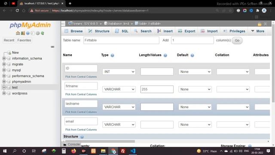Expand the information_schema database node
Image resolution: width=275 pixels, height=155 pixels.
click(x=4, y=59)
